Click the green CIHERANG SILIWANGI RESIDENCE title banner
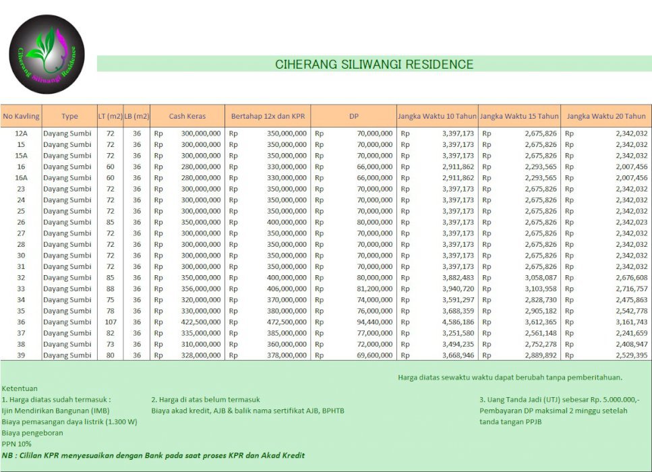This screenshot has width=652, height=472. pyautogui.click(x=374, y=64)
